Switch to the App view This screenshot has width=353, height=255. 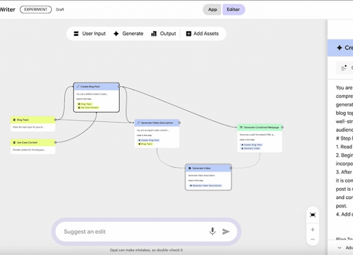coord(212,9)
